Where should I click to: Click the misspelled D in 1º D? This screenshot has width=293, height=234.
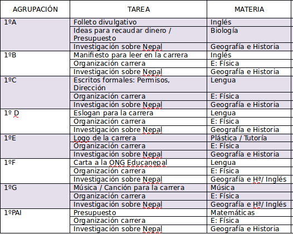(16, 113)
